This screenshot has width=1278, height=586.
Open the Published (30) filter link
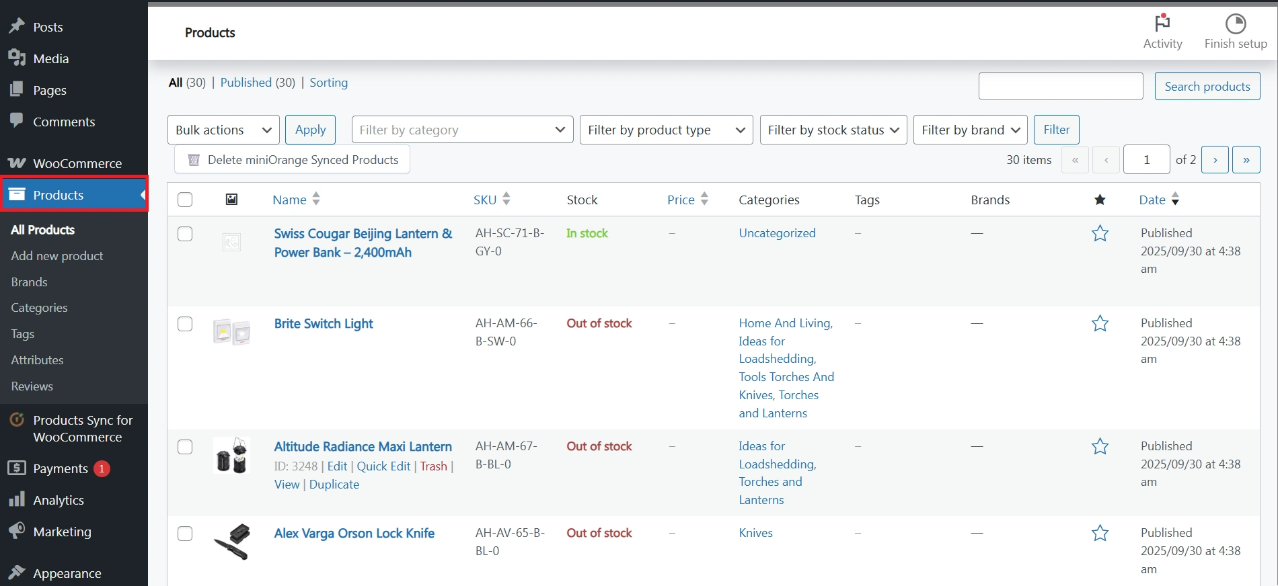[x=258, y=83]
